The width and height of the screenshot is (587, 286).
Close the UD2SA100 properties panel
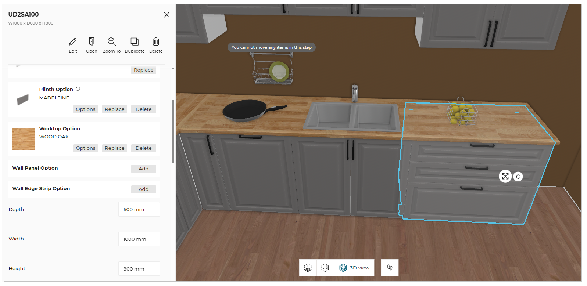tap(167, 15)
